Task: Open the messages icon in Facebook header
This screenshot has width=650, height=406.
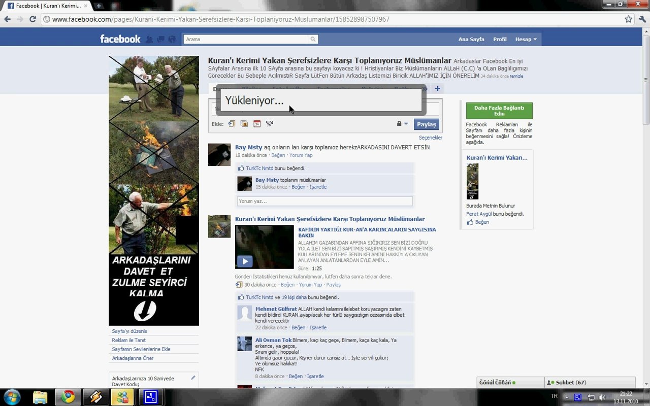Action: point(160,39)
